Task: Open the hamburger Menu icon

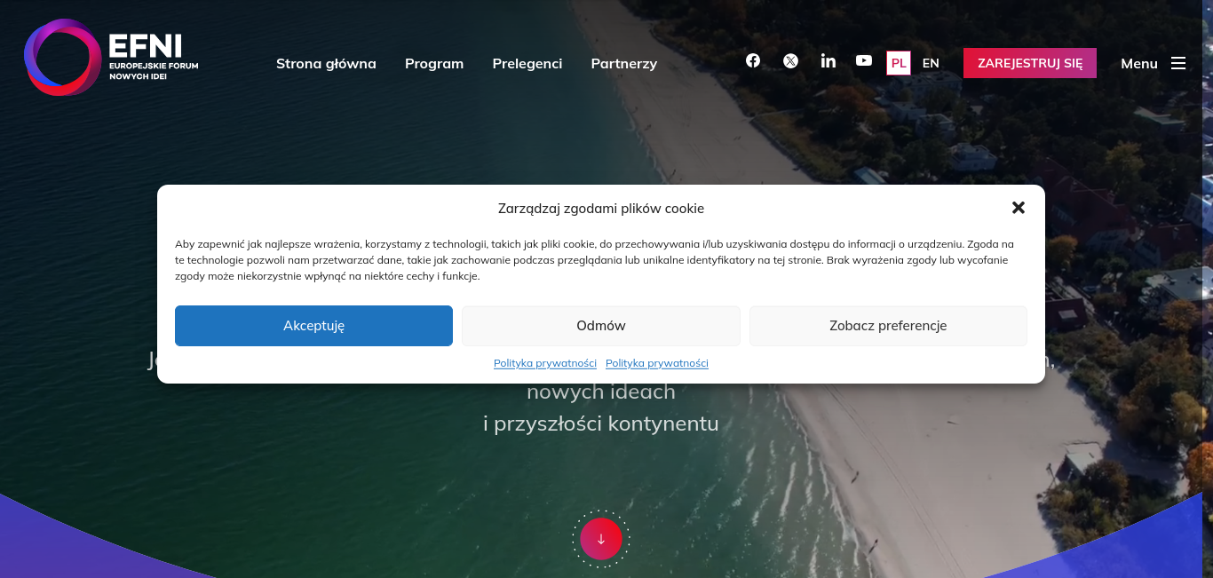Action: 1178,63
